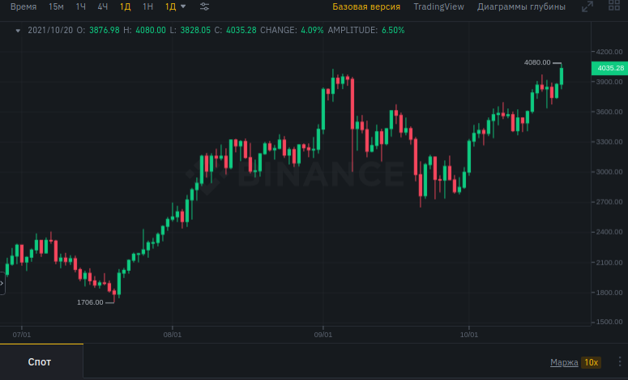Click the open price value 3876.98
Screen dimensions: 628x380
click(105, 31)
